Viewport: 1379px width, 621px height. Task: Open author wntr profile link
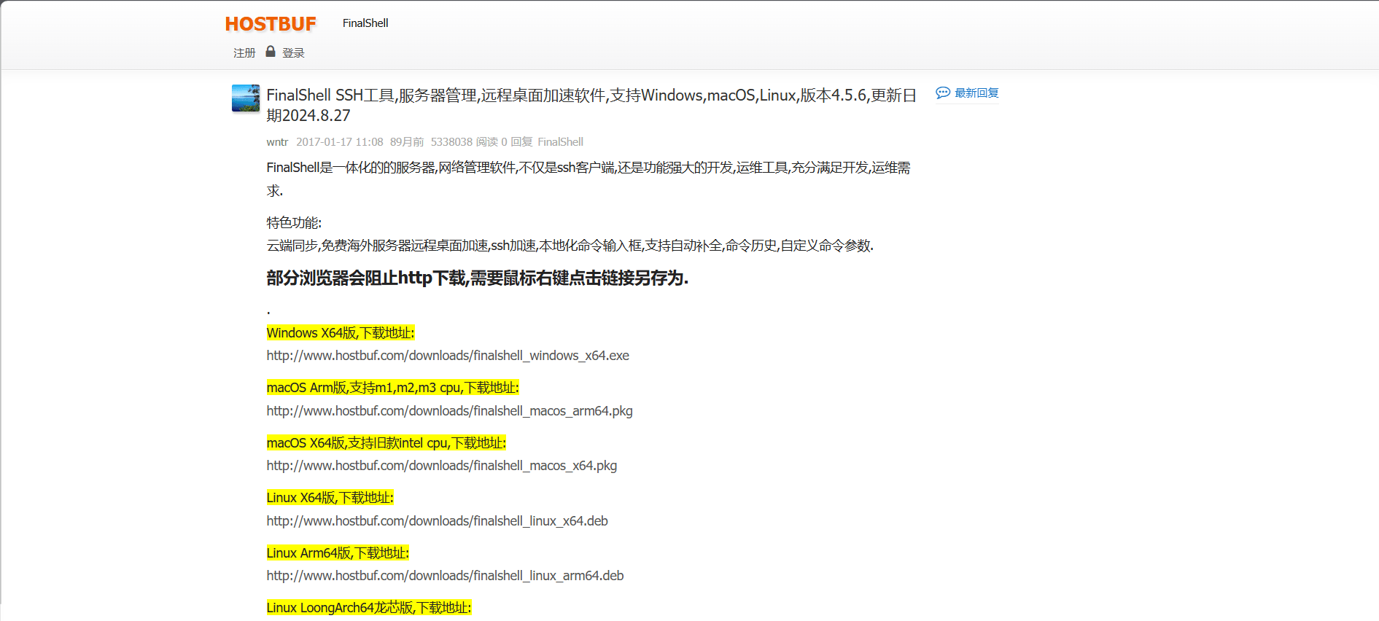pyautogui.click(x=277, y=142)
